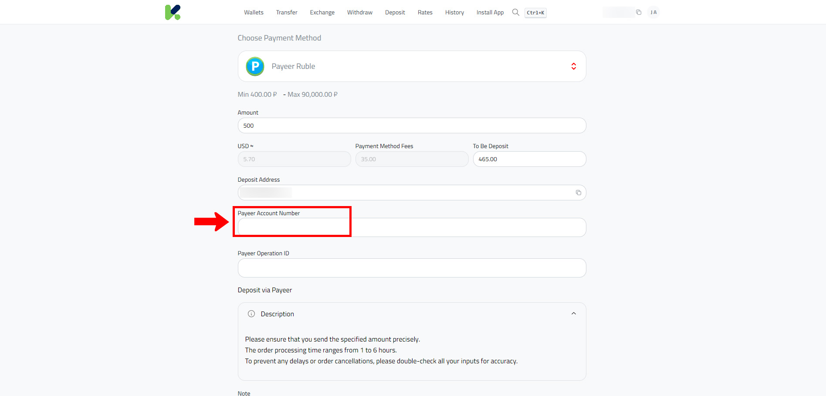The width and height of the screenshot is (826, 396).
Task: Click the Ctrl+K shortcut button
Action: [x=535, y=13]
